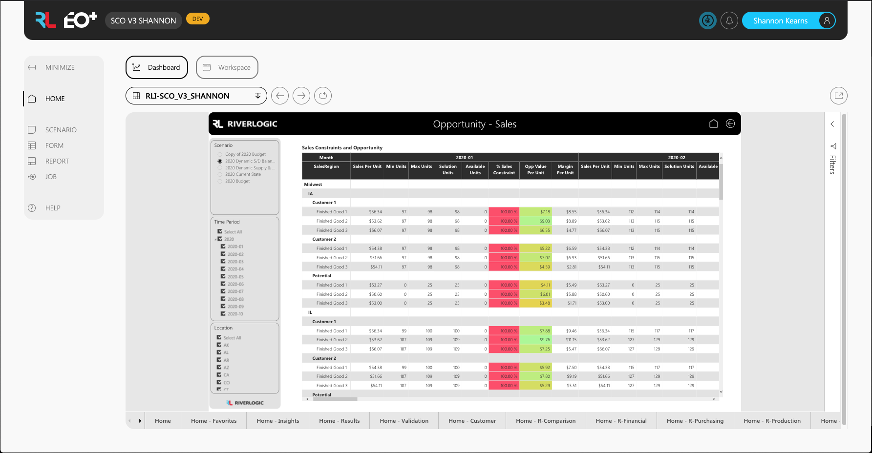Refresh the report with the circular refresh icon
The width and height of the screenshot is (872, 453).
(x=323, y=96)
